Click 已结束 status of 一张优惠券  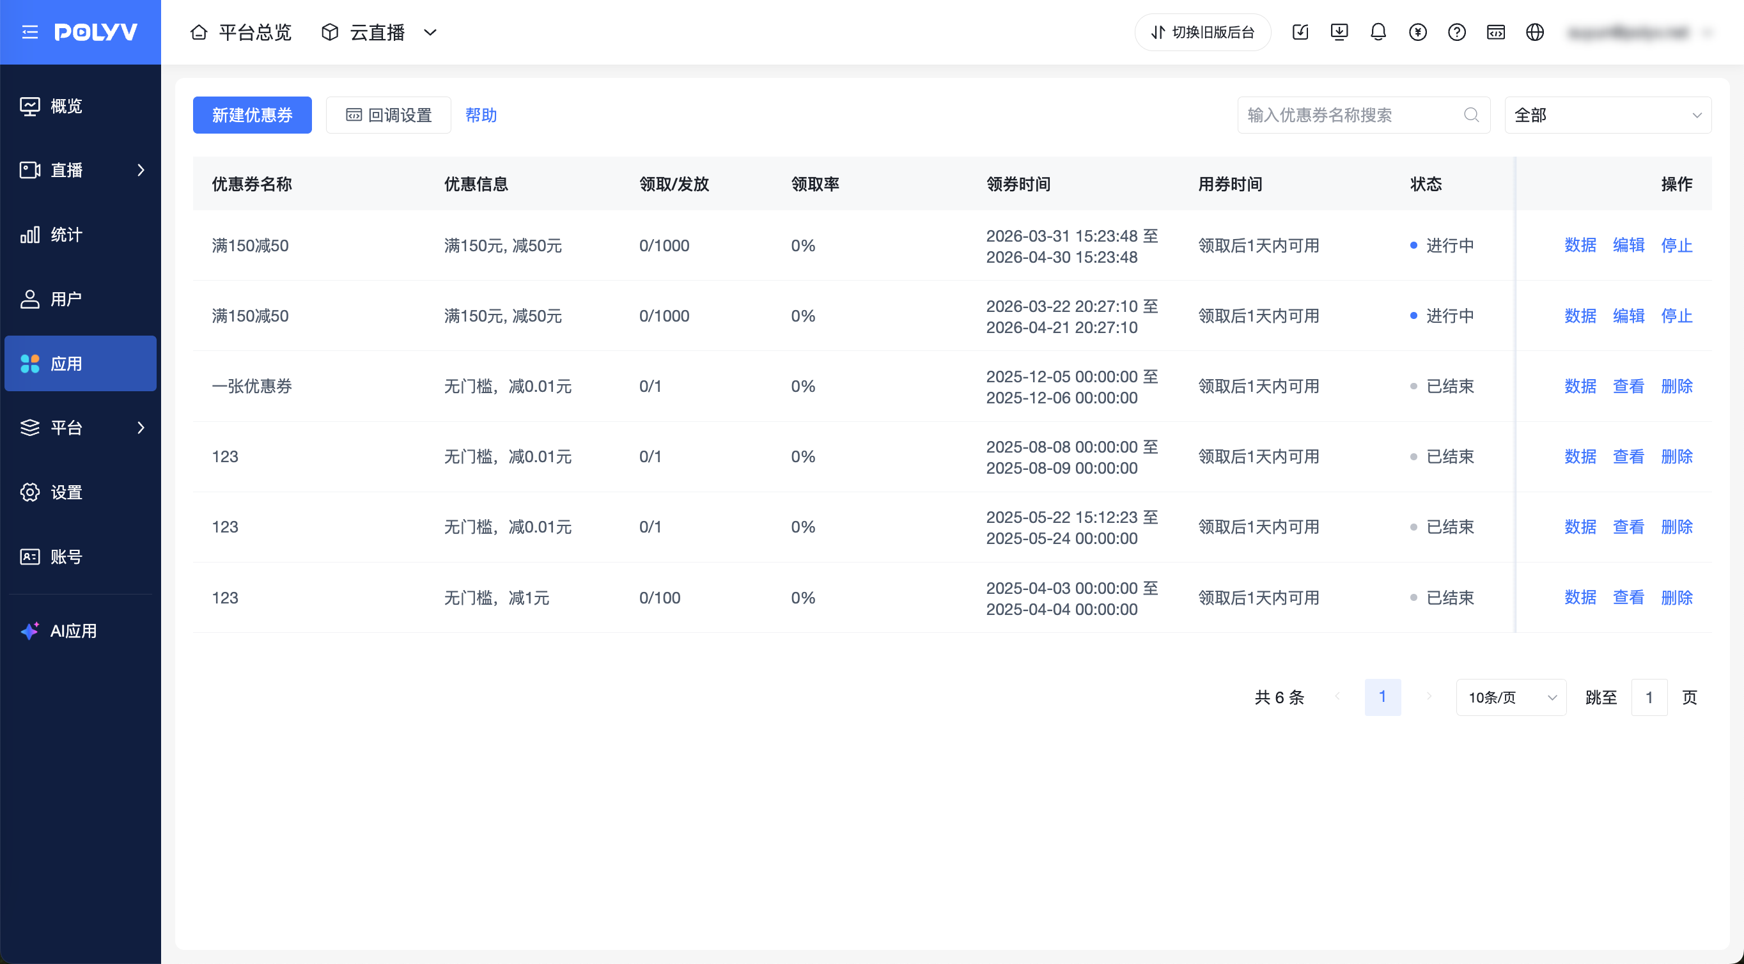(1442, 386)
